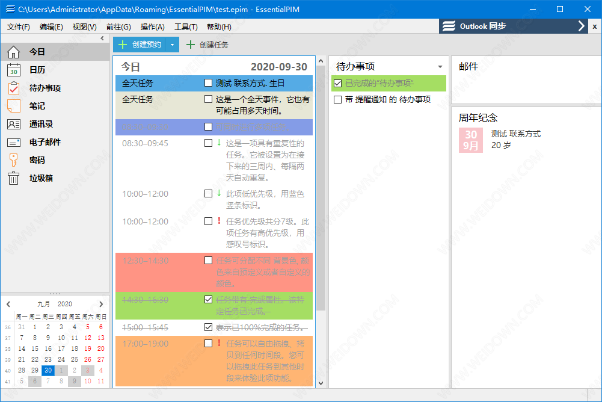Image resolution: width=602 pixels, height=402 pixels.
Task: Open the 今日 home icon
Action: [13, 52]
